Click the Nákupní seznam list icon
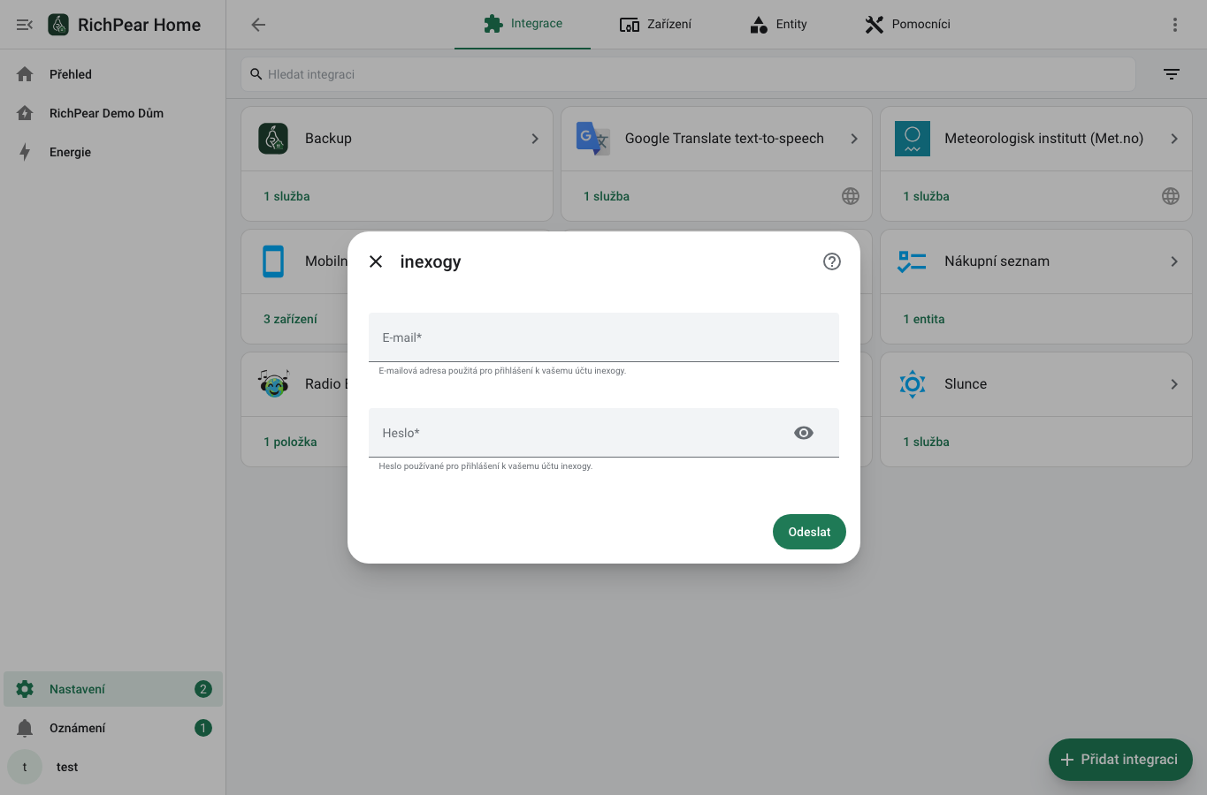The height and width of the screenshot is (795, 1207). tap(912, 261)
